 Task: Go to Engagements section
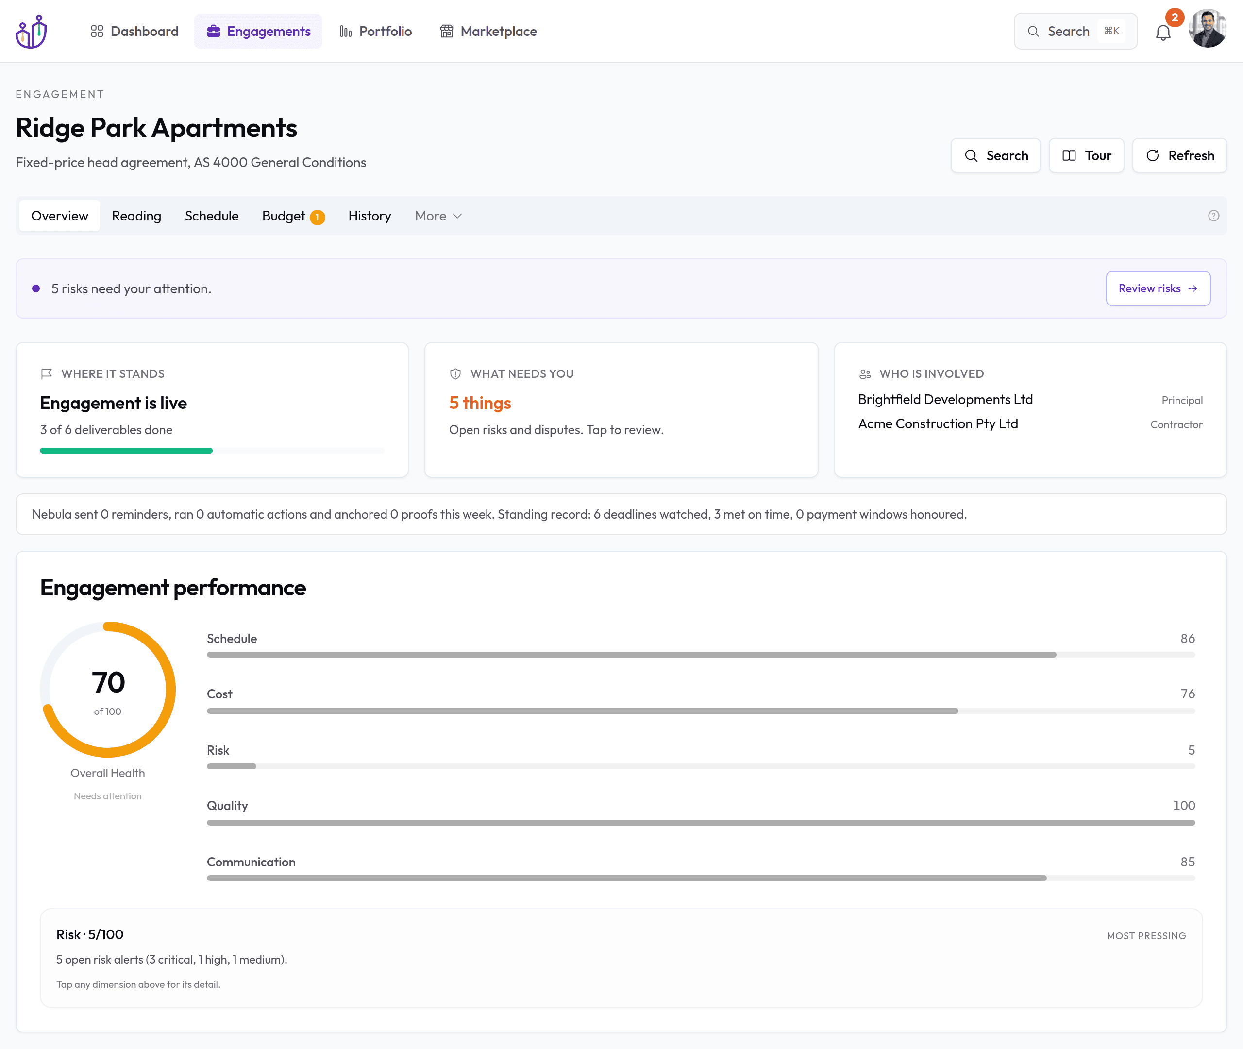point(258,31)
